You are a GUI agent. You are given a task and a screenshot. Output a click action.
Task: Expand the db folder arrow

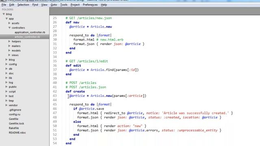tap(6, 69)
